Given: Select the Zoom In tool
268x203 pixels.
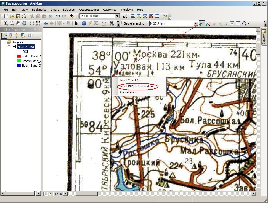Looking at the screenshot, I should (6, 23).
